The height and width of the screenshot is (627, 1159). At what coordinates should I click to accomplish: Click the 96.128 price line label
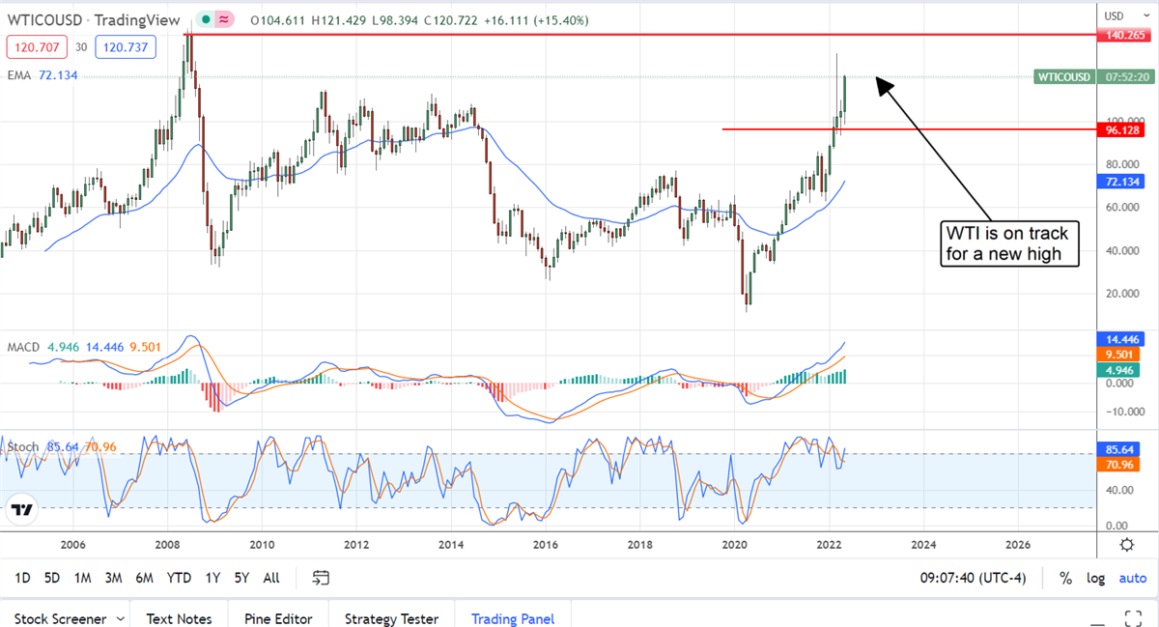(x=1122, y=129)
